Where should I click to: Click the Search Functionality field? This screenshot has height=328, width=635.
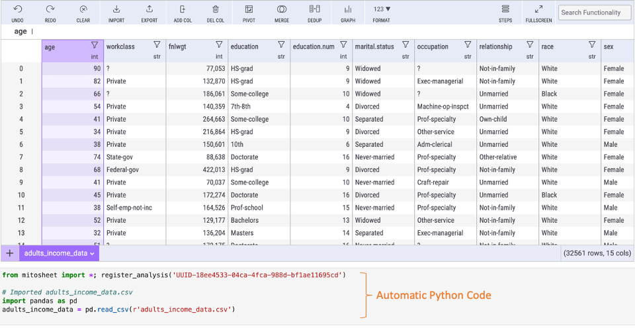[x=595, y=12]
